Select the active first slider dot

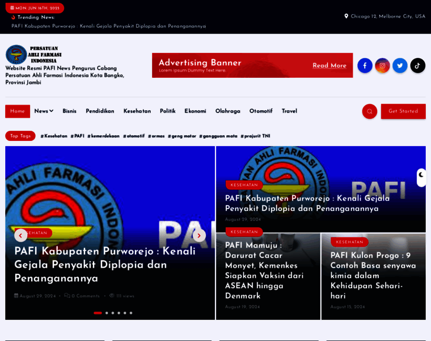point(98,313)
